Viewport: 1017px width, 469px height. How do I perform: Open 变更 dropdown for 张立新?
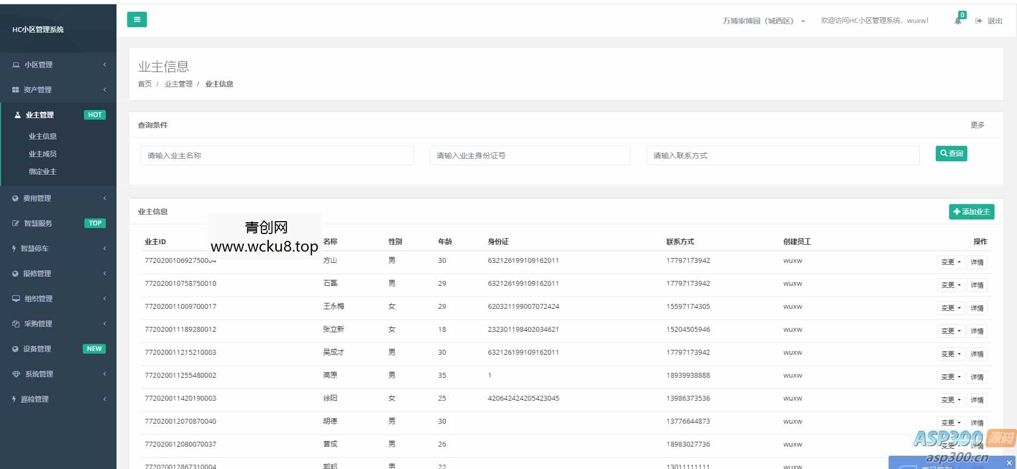click(x=951, y=331)
